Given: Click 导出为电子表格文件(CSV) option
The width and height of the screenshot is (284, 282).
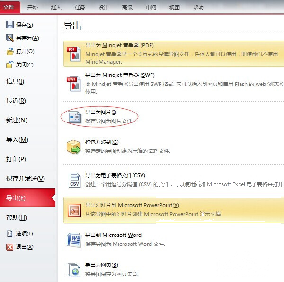Looking at the screenshot, I should (x=115, y=175).
